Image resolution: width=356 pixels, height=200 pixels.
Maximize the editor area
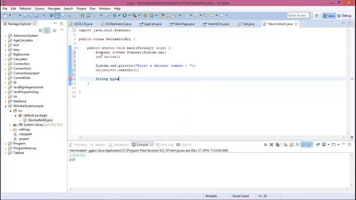(x=349, y=23)
